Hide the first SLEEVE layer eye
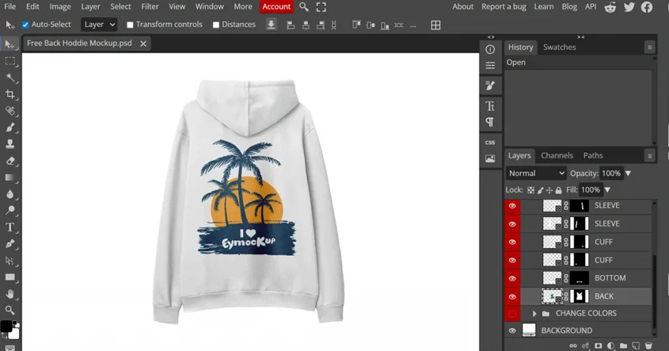 pos(512,206)
